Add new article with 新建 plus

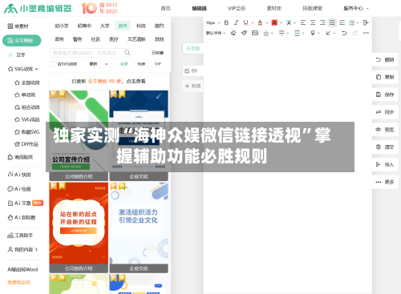pyautogui.click(x=192, y=86)
